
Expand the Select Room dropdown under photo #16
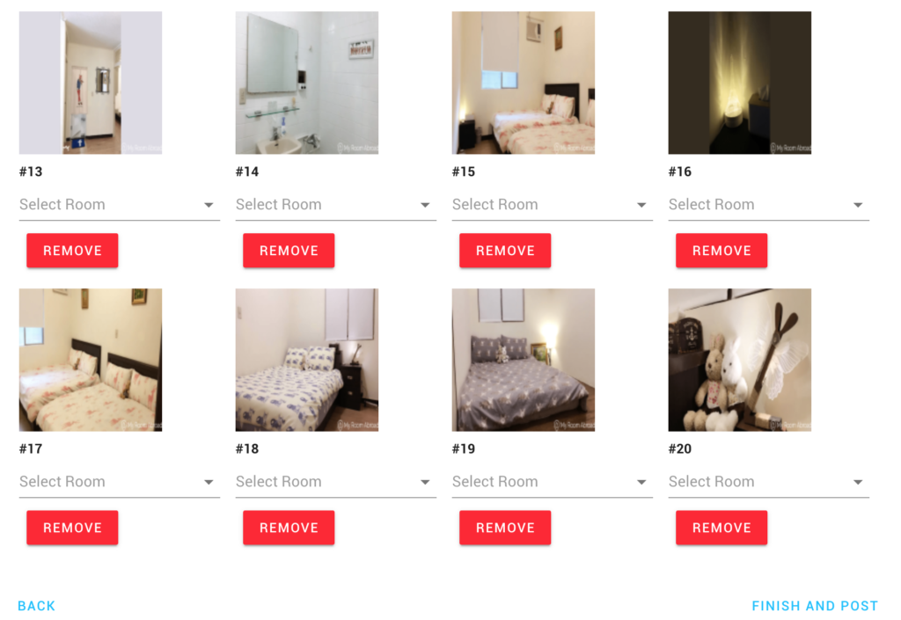768,205
